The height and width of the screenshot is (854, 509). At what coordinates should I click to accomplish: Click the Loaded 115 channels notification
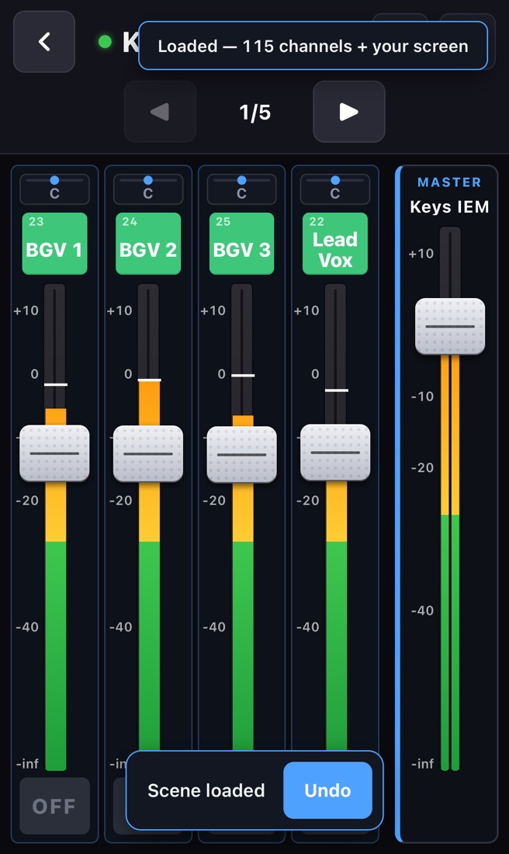tap(313, 46)
